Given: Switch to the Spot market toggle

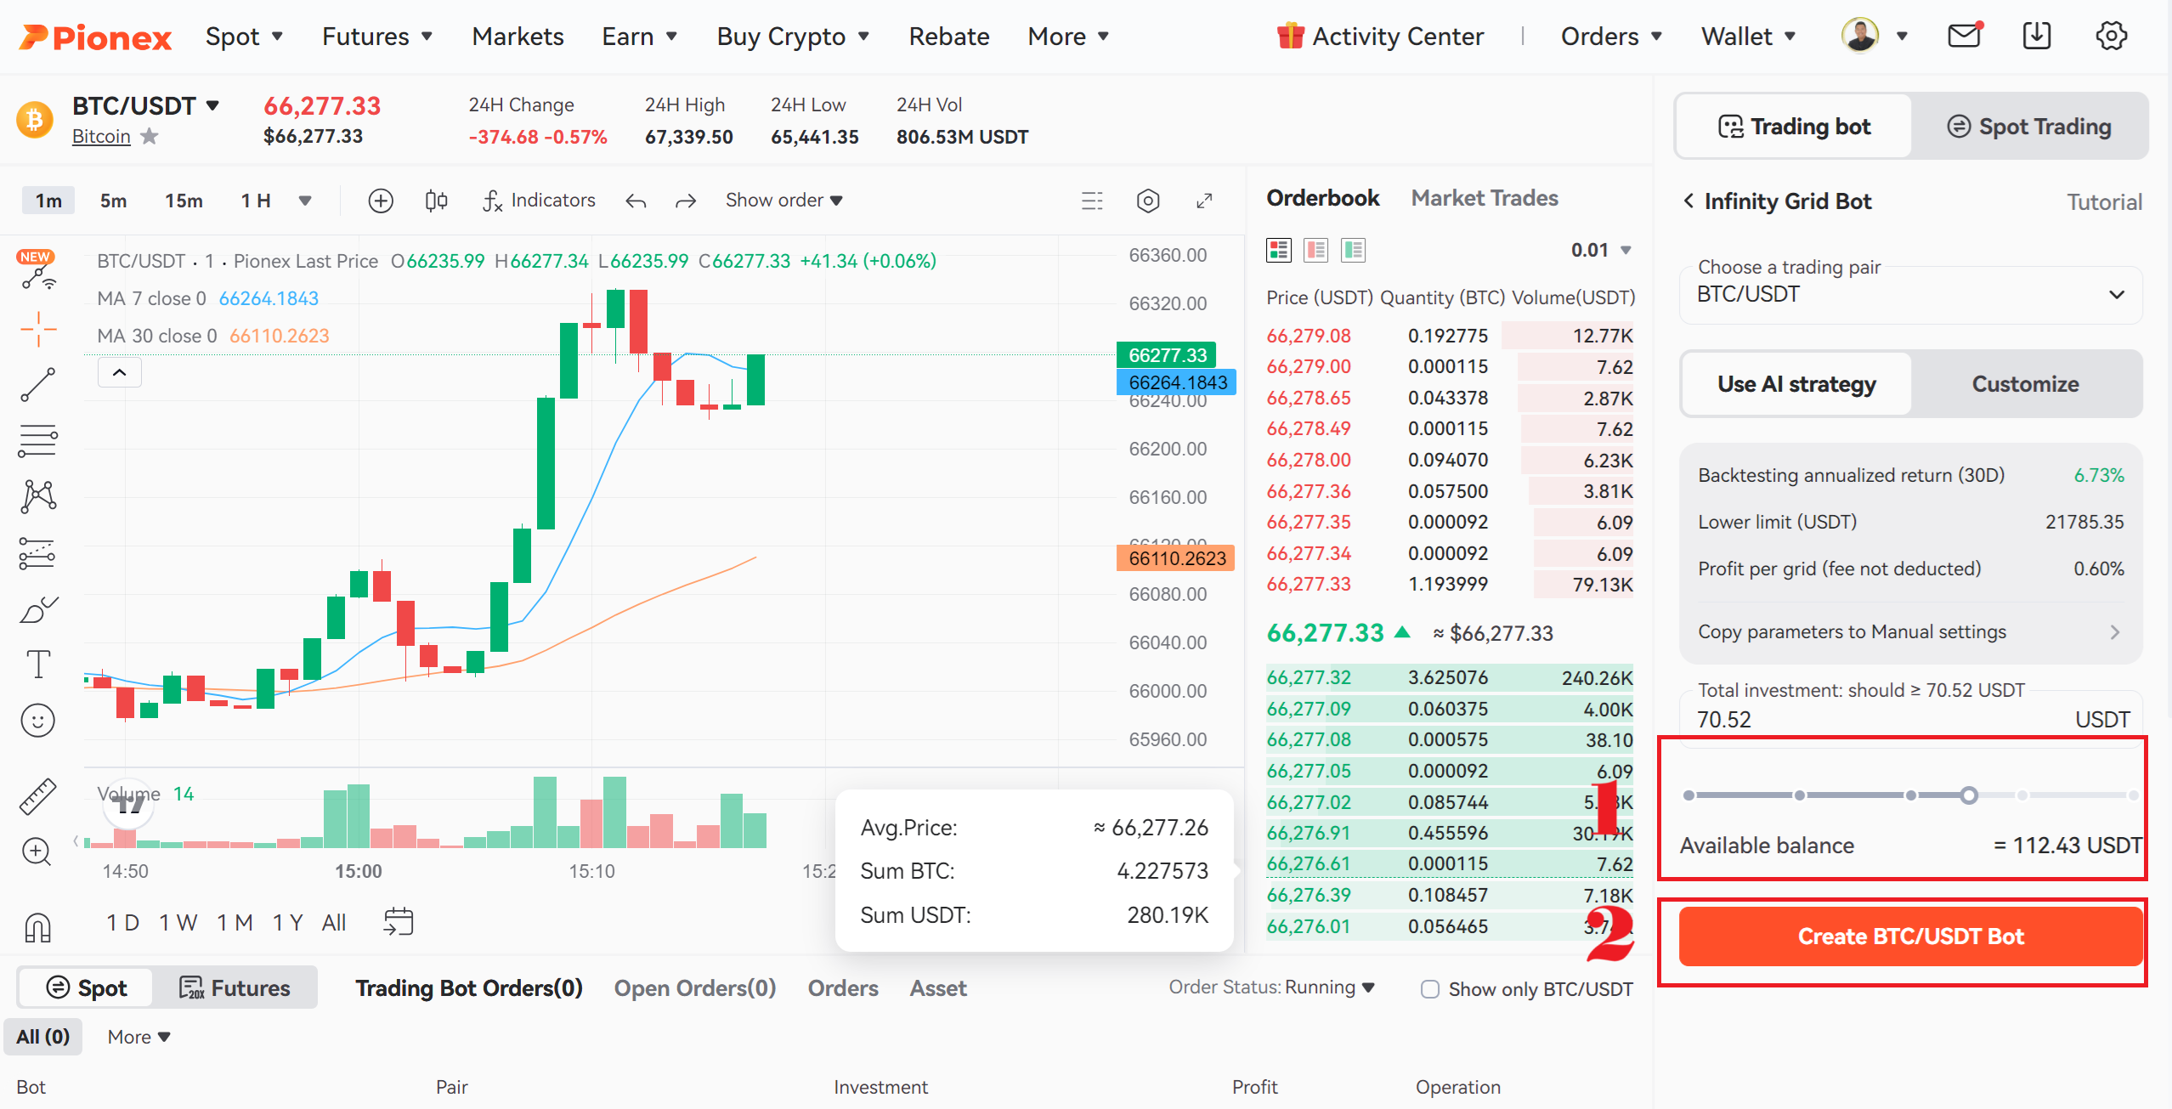Looking at the screenshot, I should (86, 987).
